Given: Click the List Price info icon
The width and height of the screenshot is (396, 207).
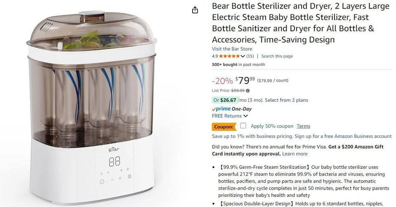Looking at the screenshot, I should [x=247, y=91].
